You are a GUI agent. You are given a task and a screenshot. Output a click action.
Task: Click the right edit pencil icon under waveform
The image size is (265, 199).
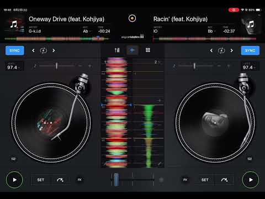tap(160, 164)
